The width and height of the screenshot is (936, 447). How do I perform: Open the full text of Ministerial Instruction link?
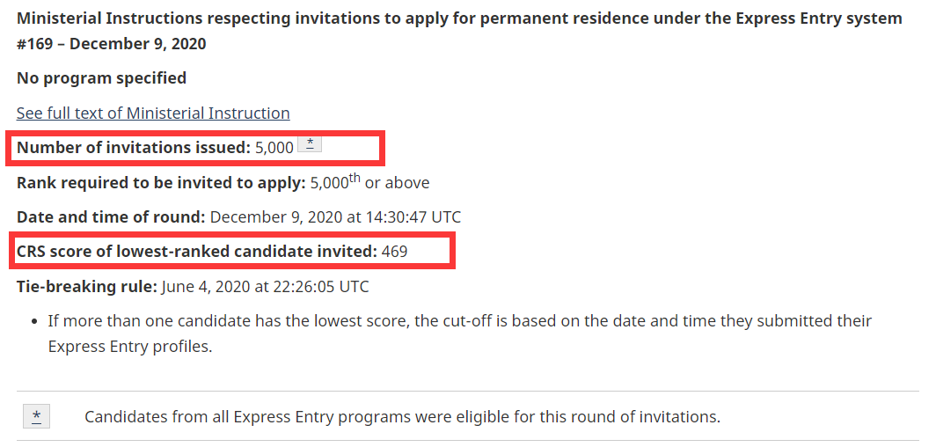coord(153,114)
